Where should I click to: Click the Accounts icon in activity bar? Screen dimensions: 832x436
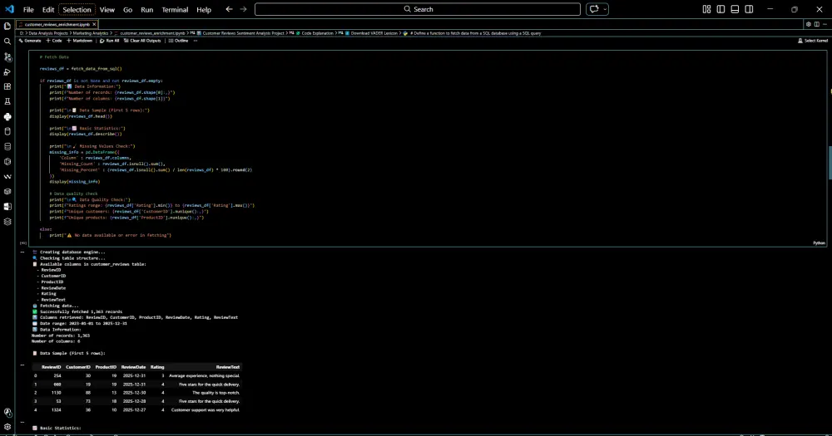coord(7,412)
